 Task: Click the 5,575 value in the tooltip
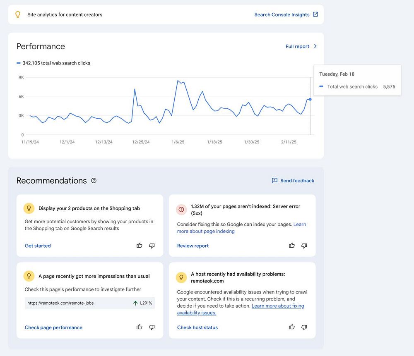coord(389,87)
